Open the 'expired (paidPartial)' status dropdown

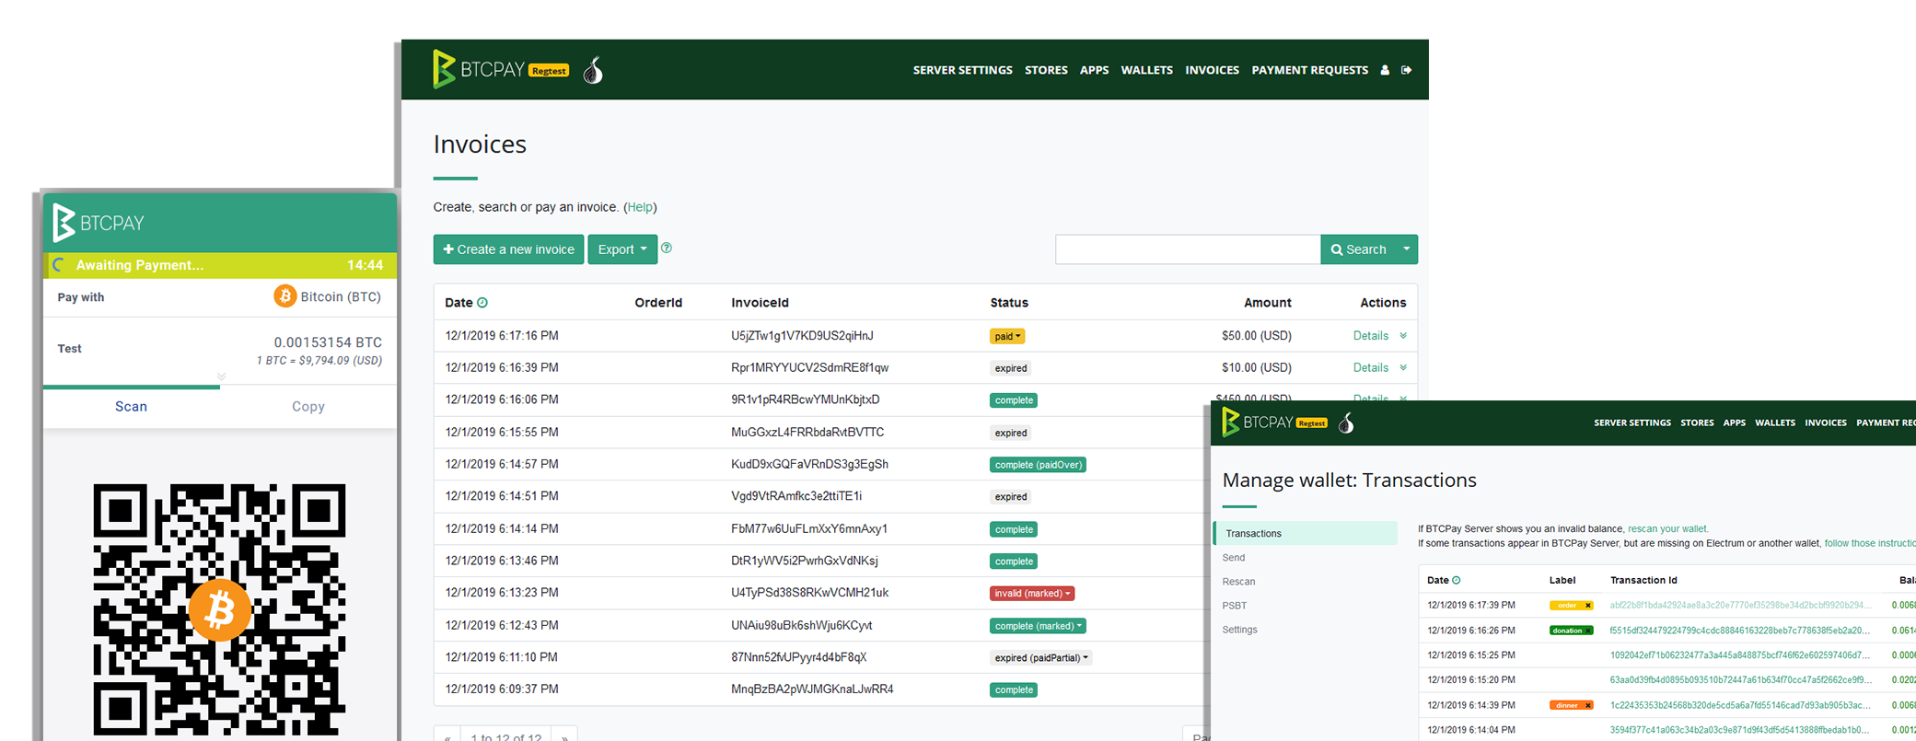(x=1040, y=658)
